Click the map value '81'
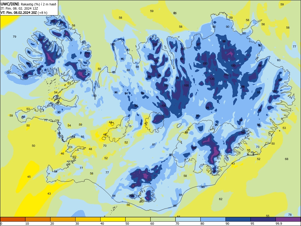 (154, 145)
